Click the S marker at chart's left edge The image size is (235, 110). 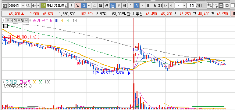click(x=3, y=40)
